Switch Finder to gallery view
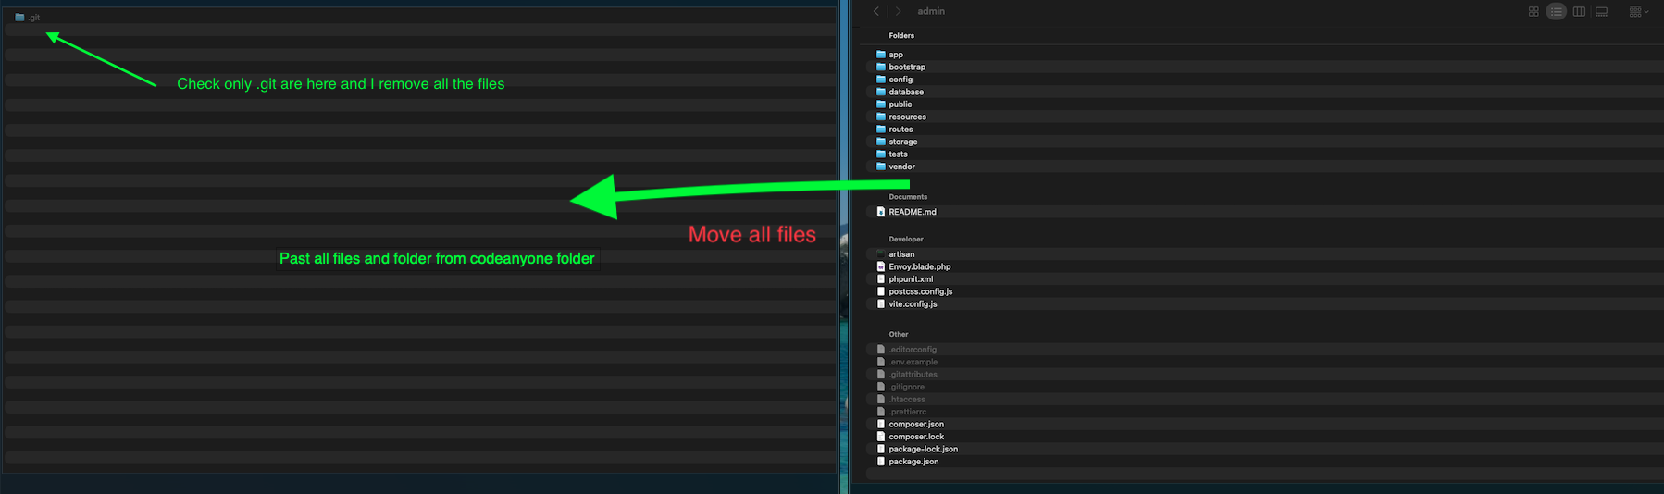This screenshot has height=494, width=1664. 1602,11
